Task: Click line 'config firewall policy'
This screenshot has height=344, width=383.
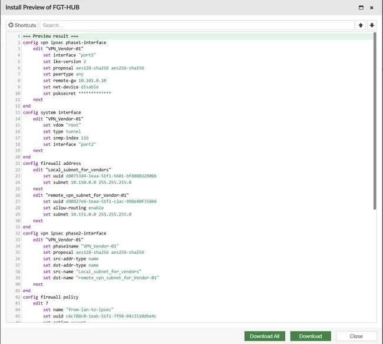Action: coord(51,297)
